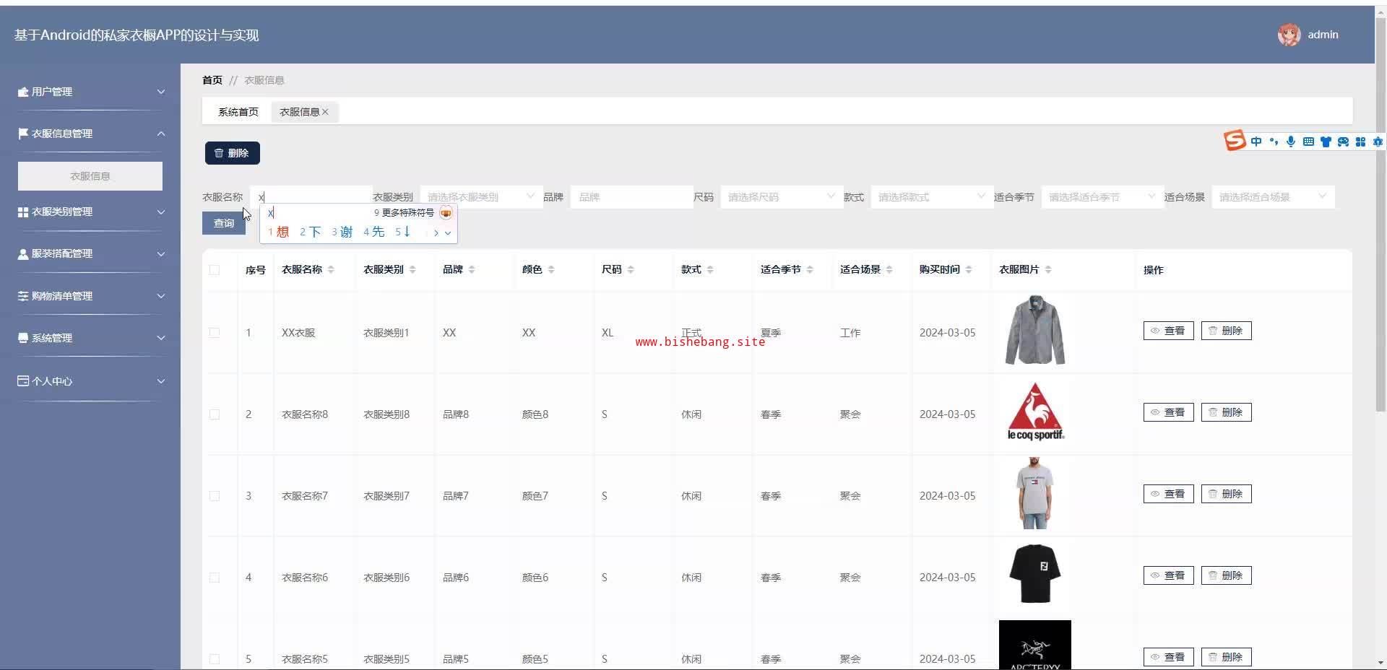
Task: Tick the select-all header checkbox
Action: tap(215, 269)
